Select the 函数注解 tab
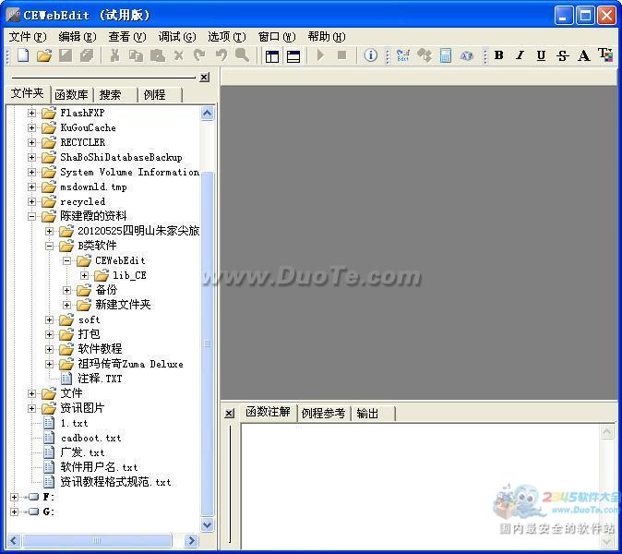 269,412
